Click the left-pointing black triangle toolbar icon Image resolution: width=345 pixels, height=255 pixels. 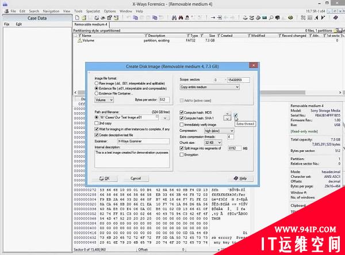coord(316,18)
